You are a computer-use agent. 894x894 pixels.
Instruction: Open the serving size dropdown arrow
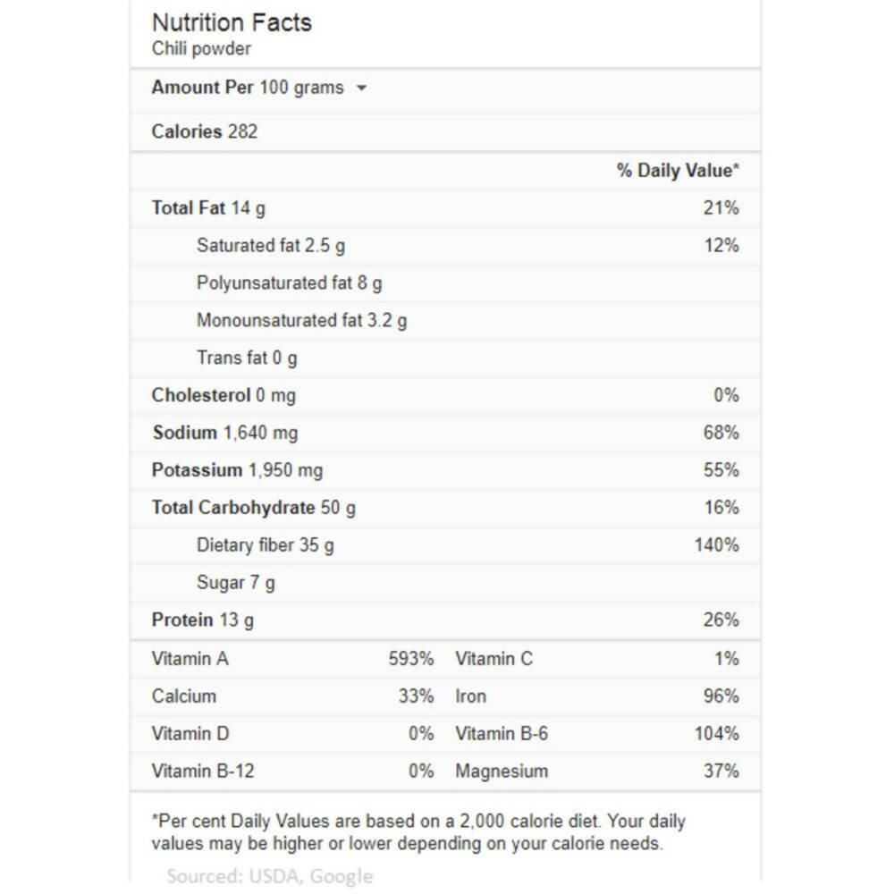coord(361,89)
